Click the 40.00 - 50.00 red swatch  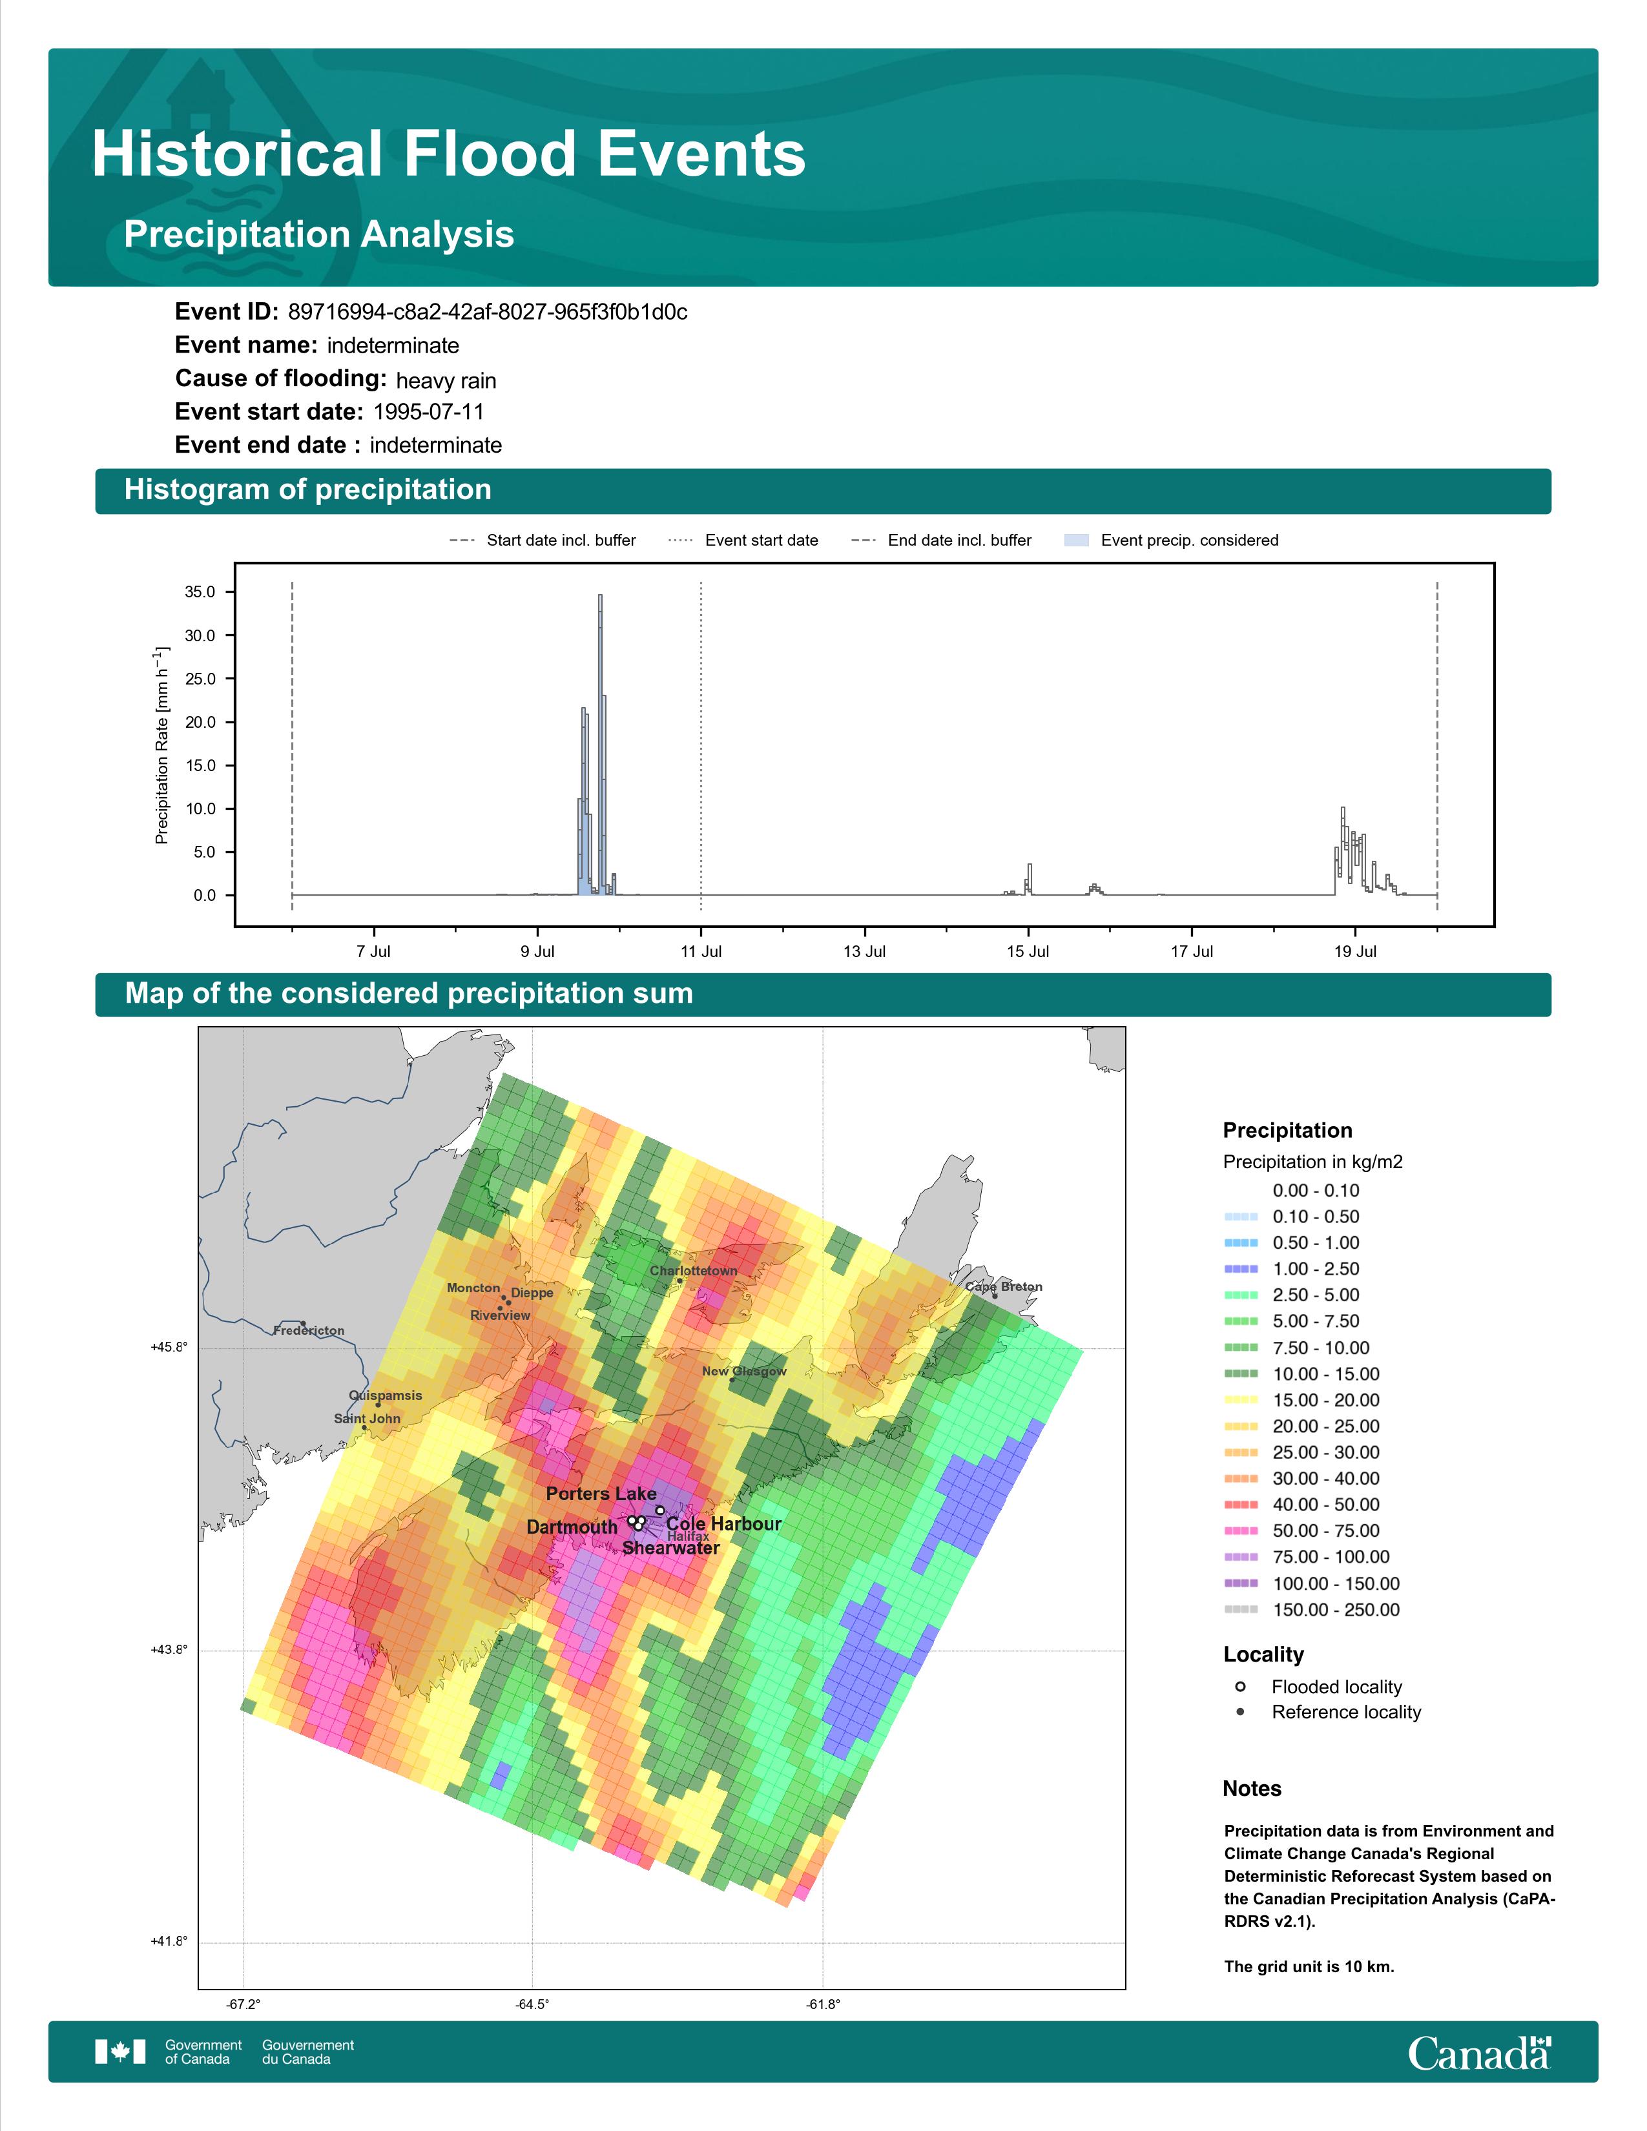pyautogui.click(x=1241, y=1505)
